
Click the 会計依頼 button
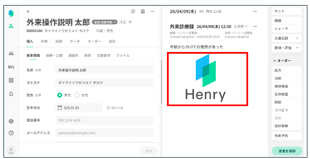(287, 126)
